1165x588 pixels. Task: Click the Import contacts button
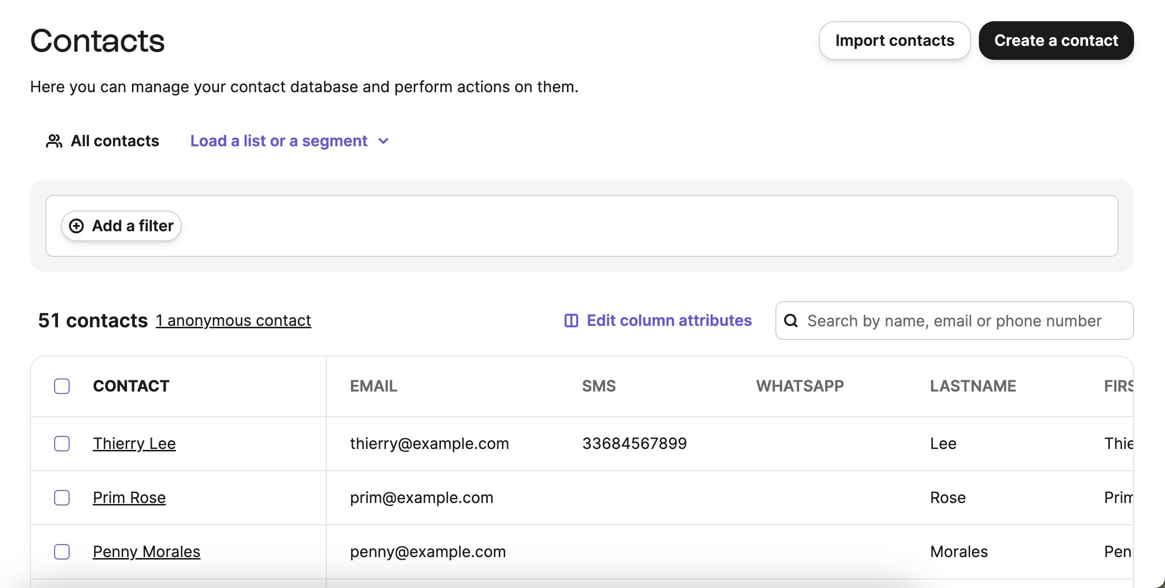click(x=895, y=40)
